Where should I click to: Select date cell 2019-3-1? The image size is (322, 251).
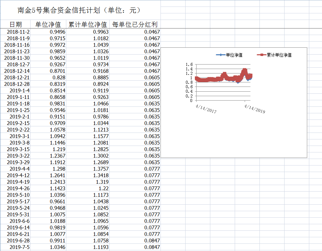pos(15,136)
